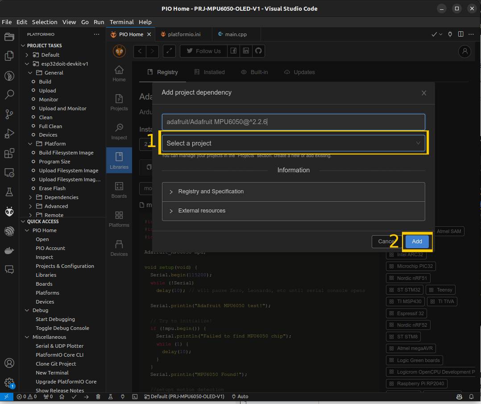Screen dimensions: 481x404
Task: Open the Testing flask icon in activity bar
Action: coord(9,192)
